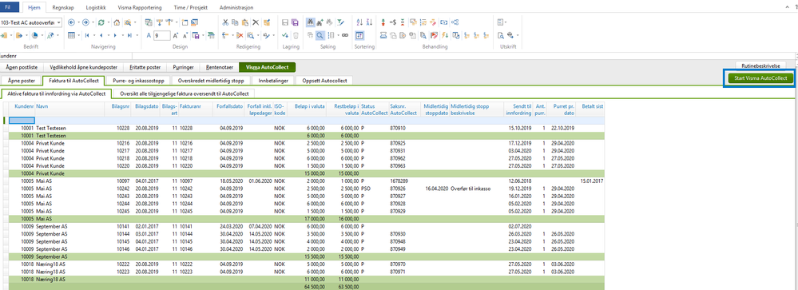The width and height of the screenshot is (798, 290).
Task: Click the chain link icon in Søking
Action: click(344, 35)
